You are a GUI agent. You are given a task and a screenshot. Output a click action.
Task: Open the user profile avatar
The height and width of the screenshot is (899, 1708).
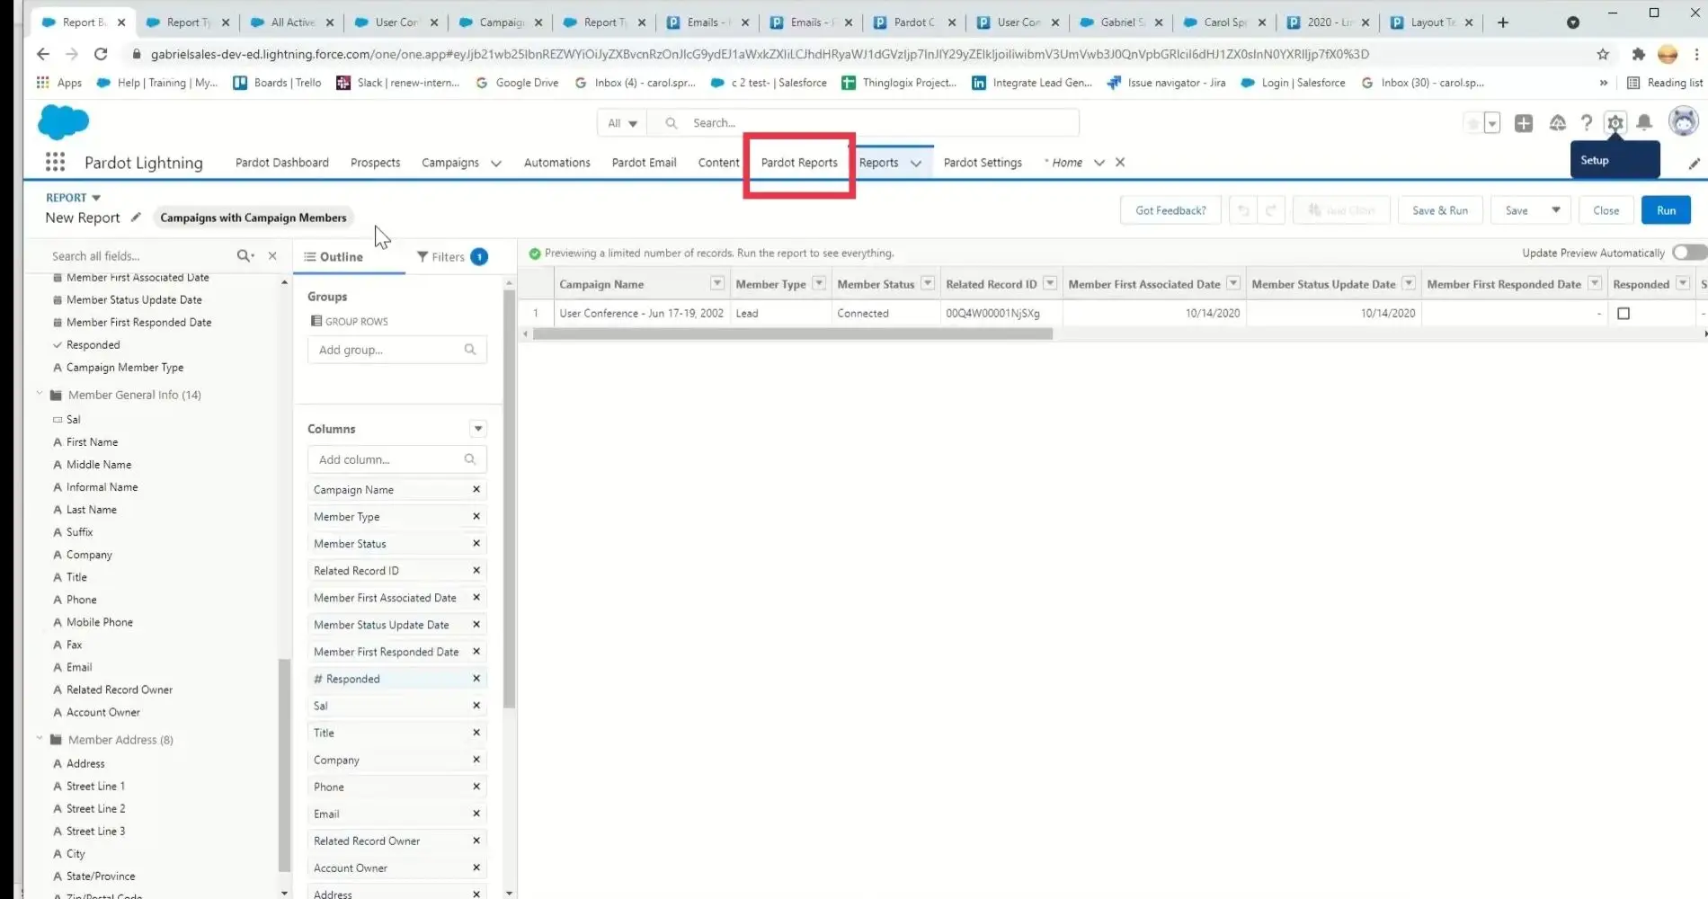(x=1683, y=121)
